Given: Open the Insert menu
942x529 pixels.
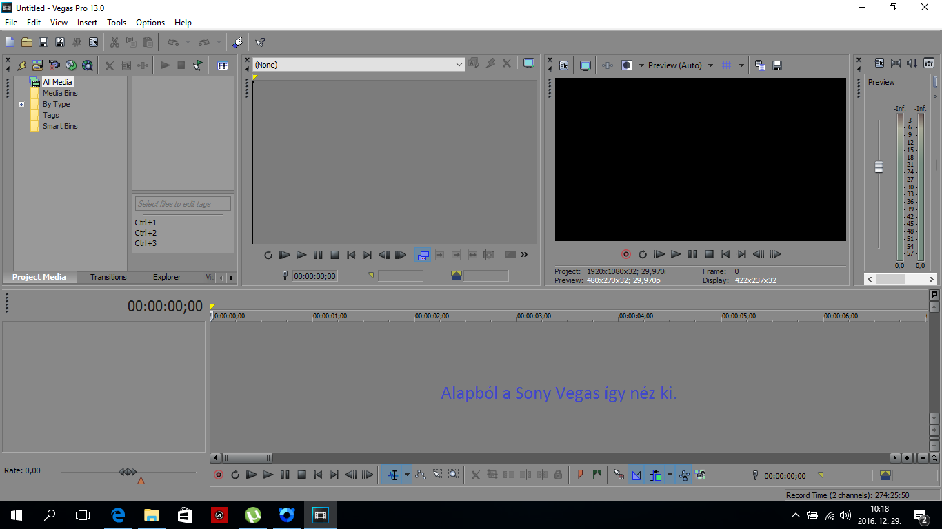Looking at the screenshot, I should (87, 23).
